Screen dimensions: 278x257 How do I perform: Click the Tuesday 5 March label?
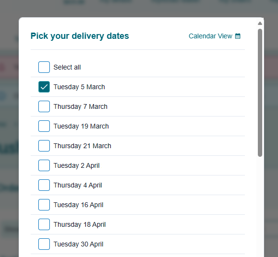pyautogui.click(x=79, y=87)
